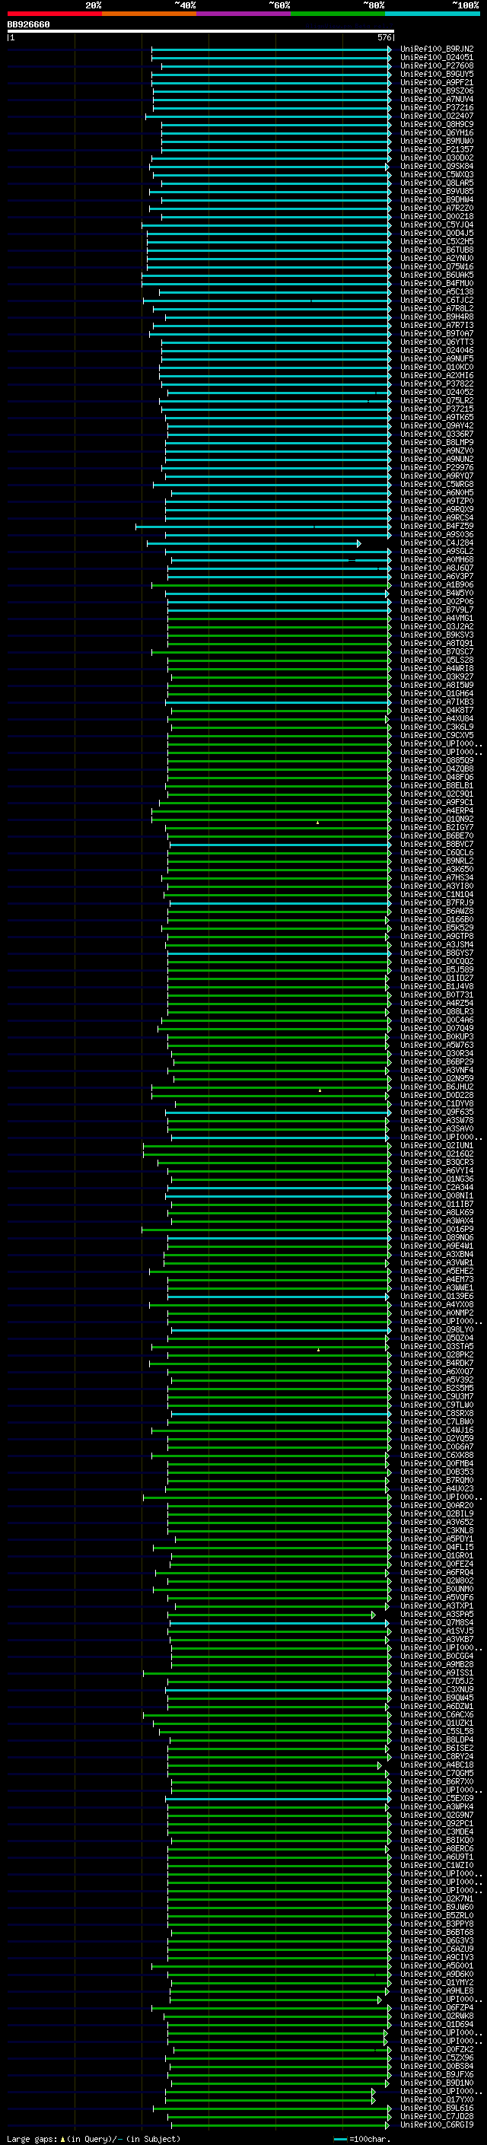The height and width of the screenshot is (2145, 487).
Task: Select the UniRef100_C5EXG9 label
Action: pos(437,1798)
